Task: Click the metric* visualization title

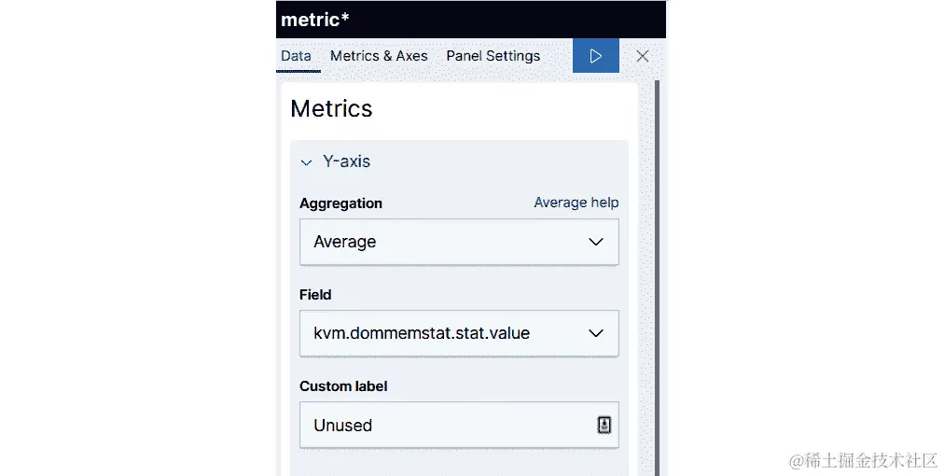Action: click(x=315, y=20)
